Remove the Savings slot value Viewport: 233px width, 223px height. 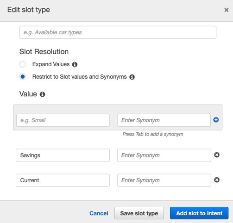tap(217, 155)
